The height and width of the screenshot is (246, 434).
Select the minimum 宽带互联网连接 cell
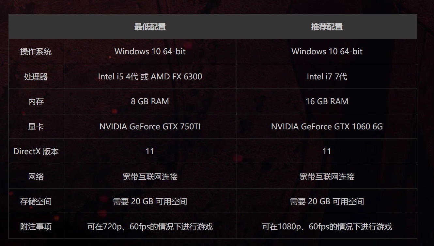tap(150, 177)
